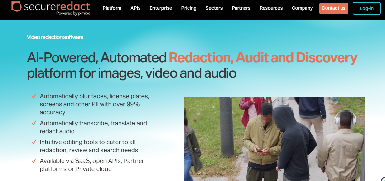385x181 pixels.
Task: Click 'platform for images, video and audio' heading
Action: tap(131, 73)
